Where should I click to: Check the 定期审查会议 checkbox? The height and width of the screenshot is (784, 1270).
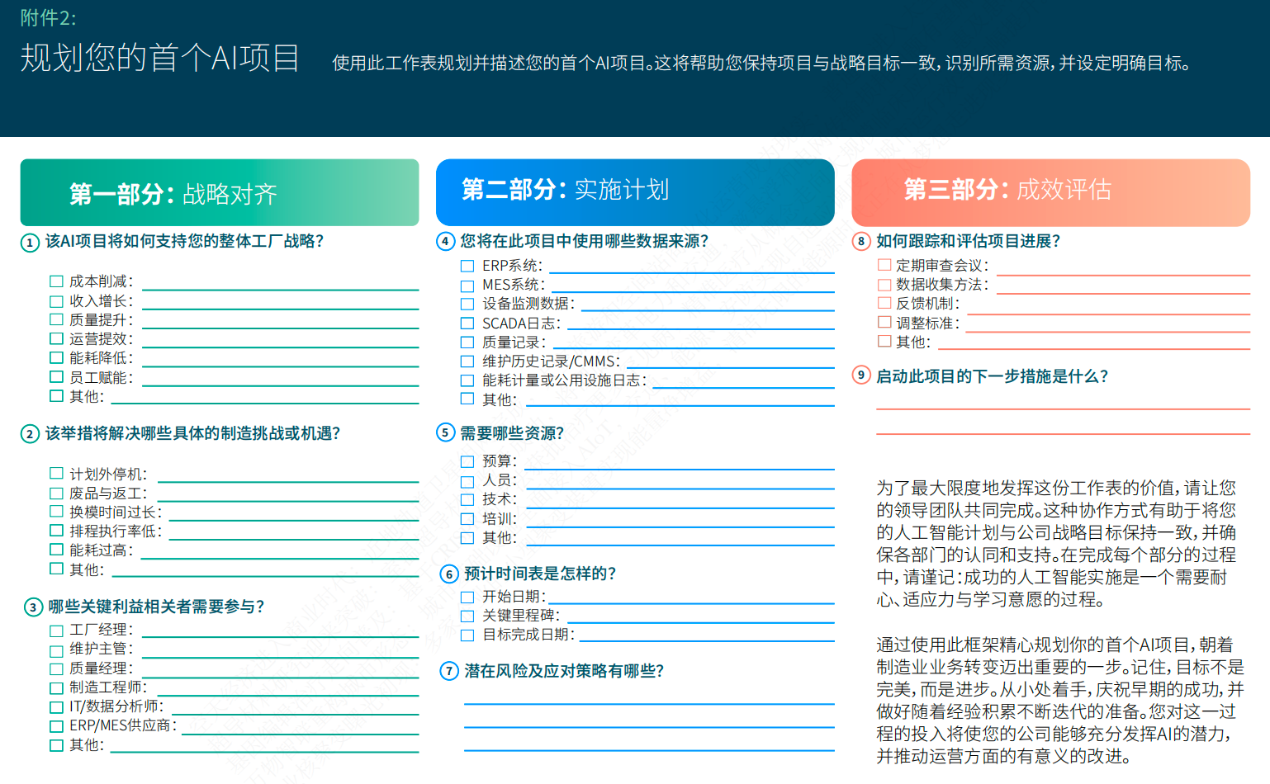pyautogui.click(x=884, y=265)
